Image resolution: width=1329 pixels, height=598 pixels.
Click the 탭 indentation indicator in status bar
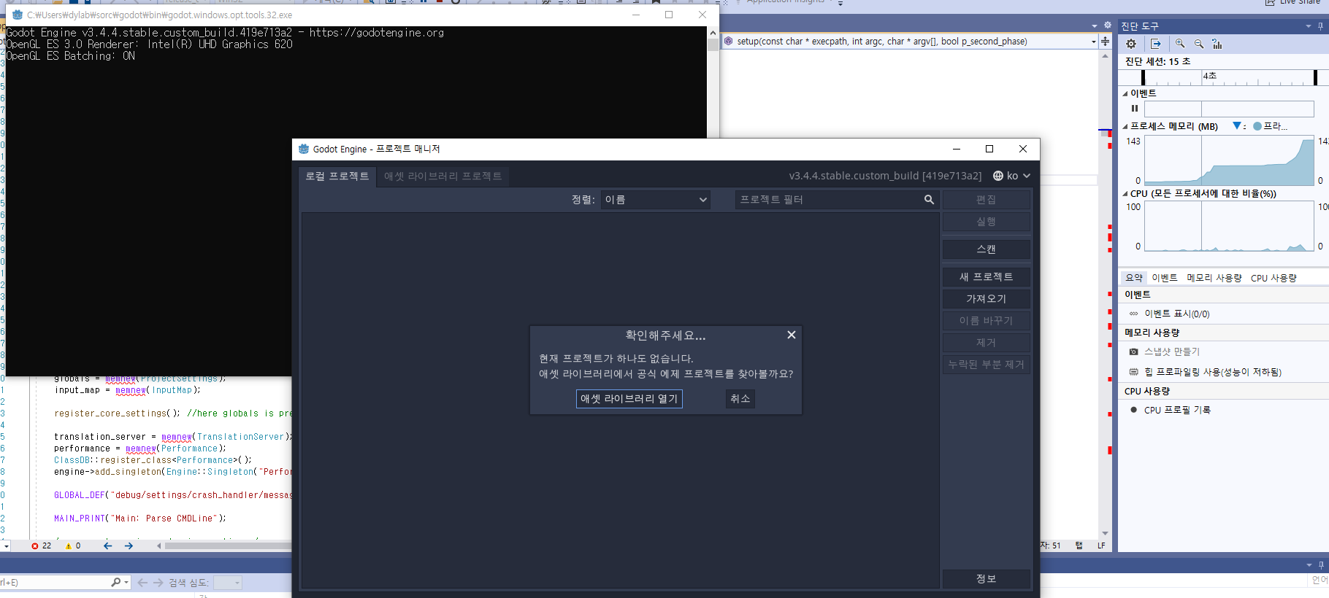tap(1079, 545)
